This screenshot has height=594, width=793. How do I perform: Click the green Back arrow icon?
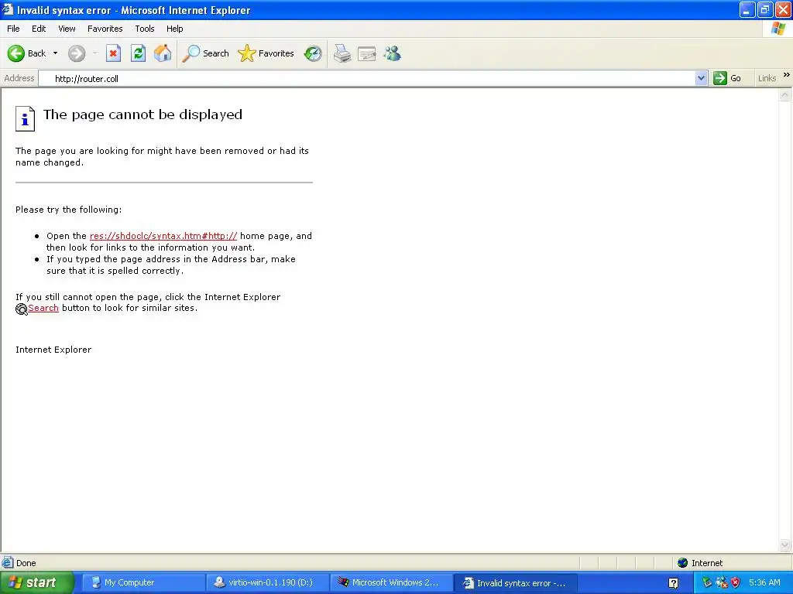pyautogui.click(x=15, y=53)
